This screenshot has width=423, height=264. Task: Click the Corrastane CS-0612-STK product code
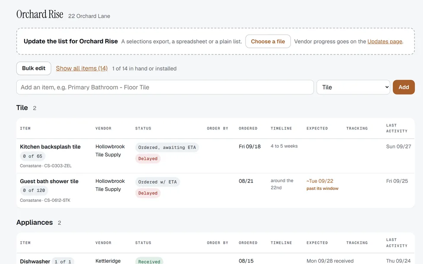pyautogui.click(x=45, y=200)
